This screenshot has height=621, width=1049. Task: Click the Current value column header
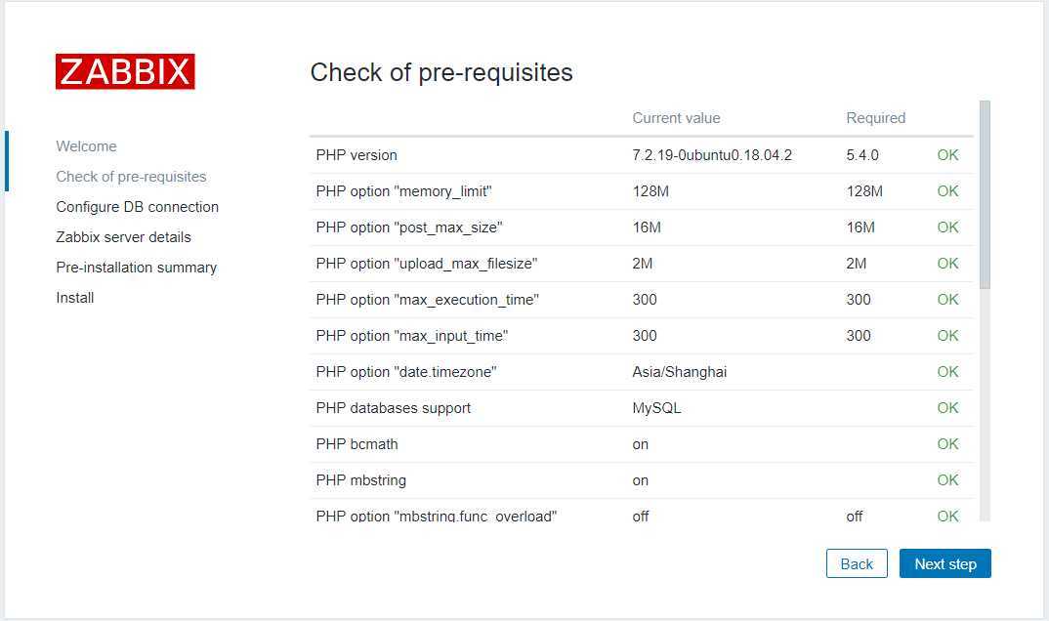point(676,118)
